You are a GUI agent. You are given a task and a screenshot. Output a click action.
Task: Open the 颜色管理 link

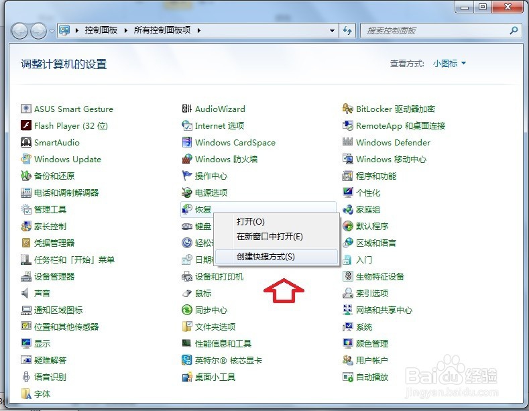[372, 343]
